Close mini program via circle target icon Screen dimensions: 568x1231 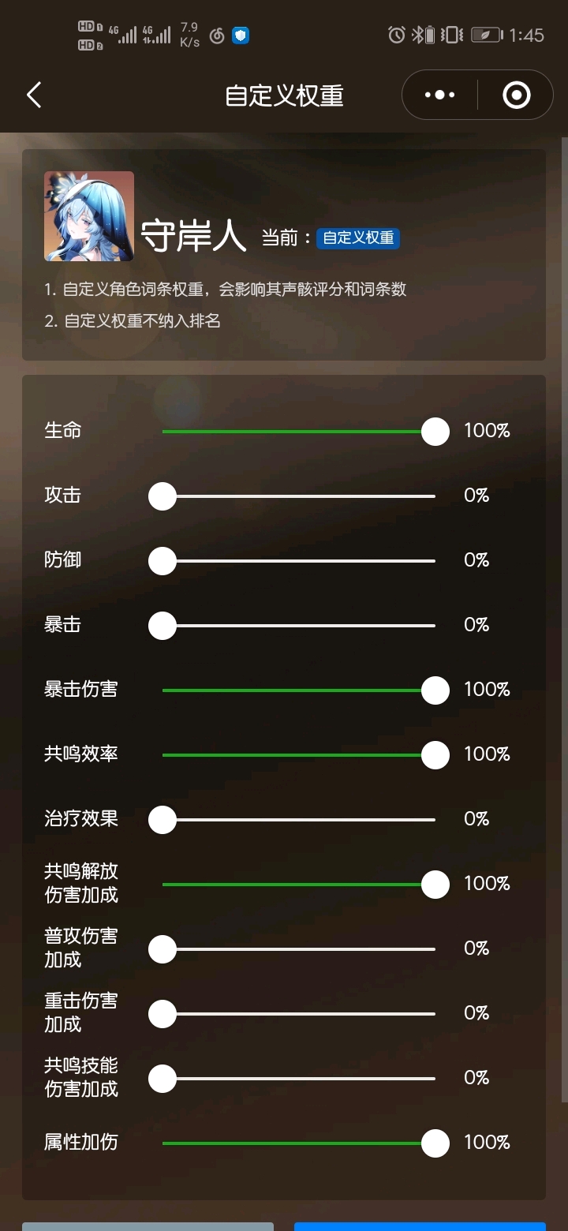pos(516,95)
